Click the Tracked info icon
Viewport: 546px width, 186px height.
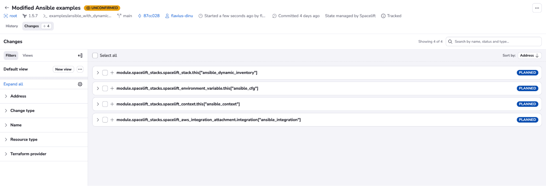pyautogui.click(x=383, y=16)
